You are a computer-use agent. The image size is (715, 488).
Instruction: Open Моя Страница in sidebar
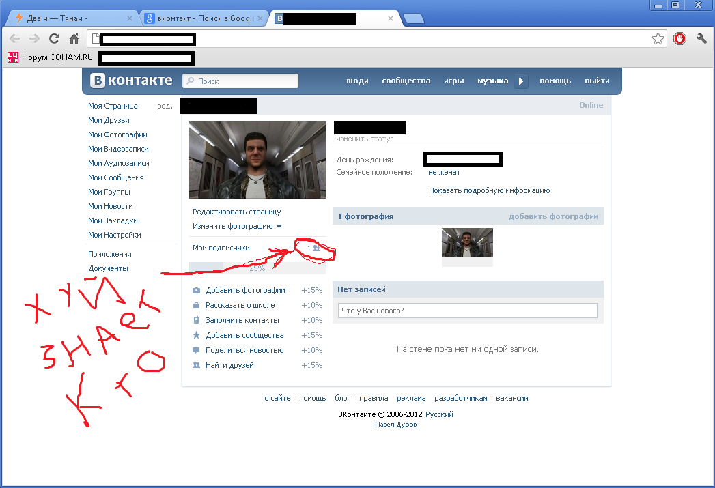(x=113, y=106)
